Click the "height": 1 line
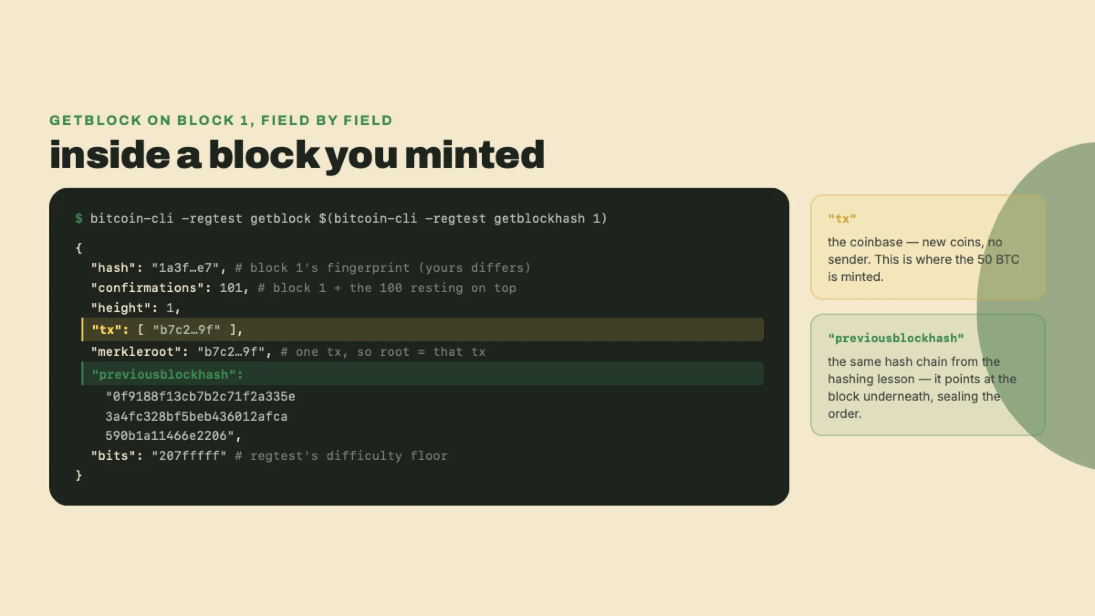This screenshot has height=616, width=1095. coord(136,308)
